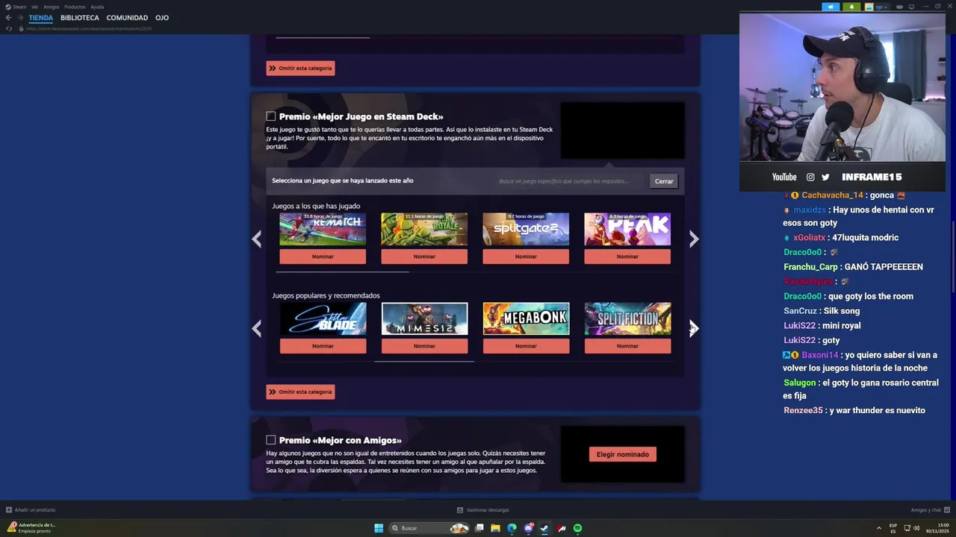956x537 pixels.
Task: Nominate the Royale game
Action: click(424, 257)
